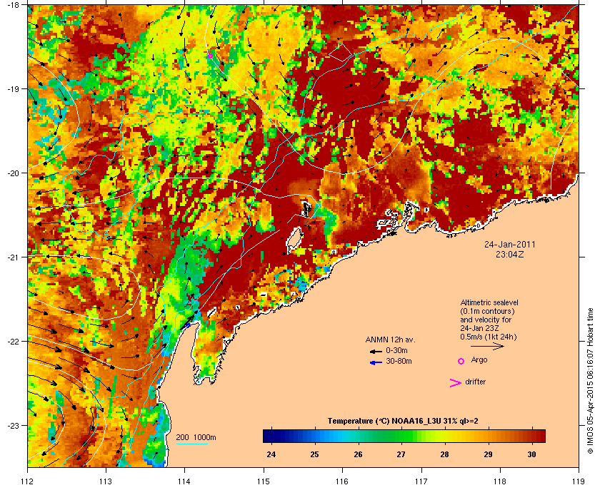Click the latitude axis label -18
Image resolution: width=600 pixels, height=485 pixels.
(13, 5)
